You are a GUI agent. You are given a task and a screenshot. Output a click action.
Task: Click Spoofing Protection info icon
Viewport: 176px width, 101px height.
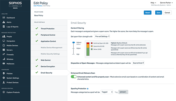coord(88,89)
